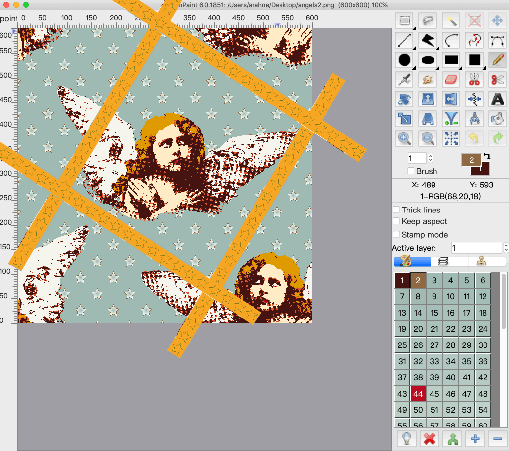
Task: Click the fit-to-window arrows icon
Action: click(x=451, y=138)
